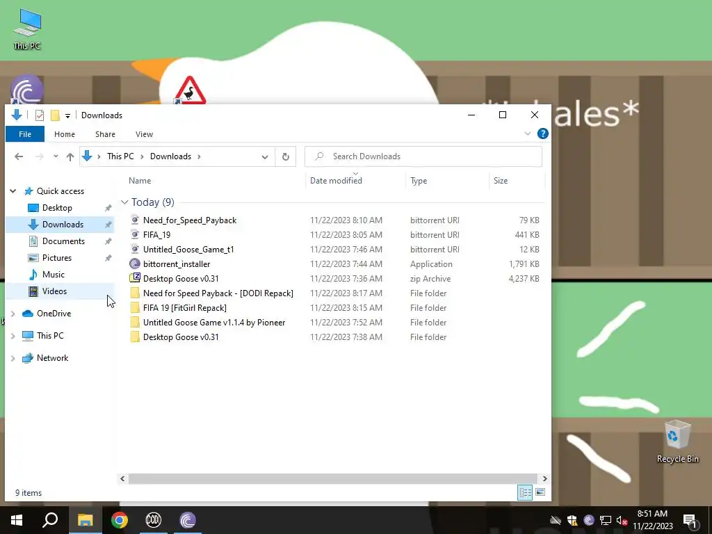Image resolution: width=712 pixels, height=534 pixels.
Task: Expand the ribbon with the chevron
Action: coord(528,134)
